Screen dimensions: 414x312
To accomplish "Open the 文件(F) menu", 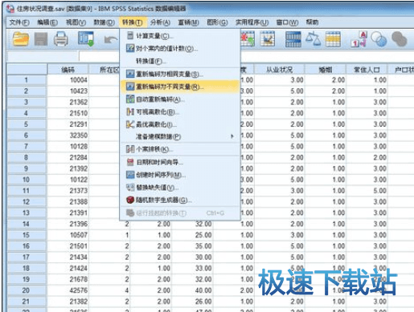I will click(19, 22).
